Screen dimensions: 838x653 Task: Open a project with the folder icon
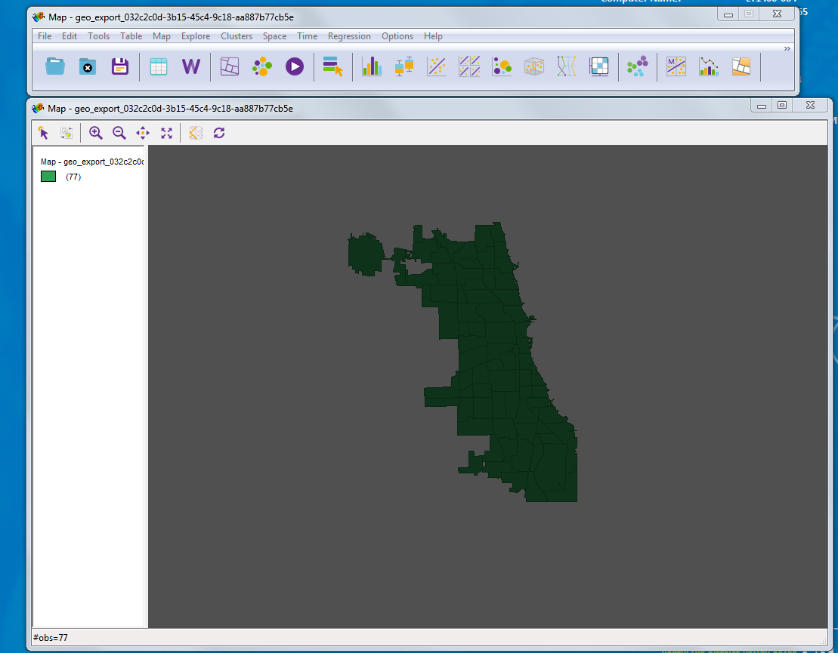pyautogui.click(x=54, y=66)
